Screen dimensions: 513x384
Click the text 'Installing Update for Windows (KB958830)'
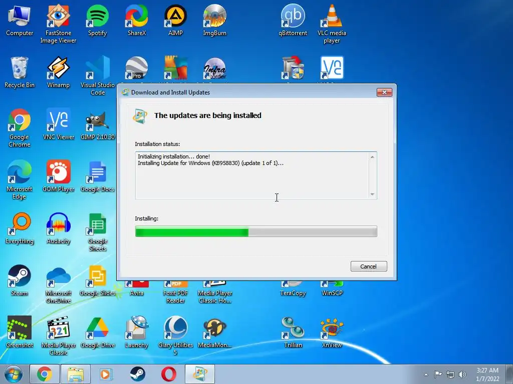189,163
